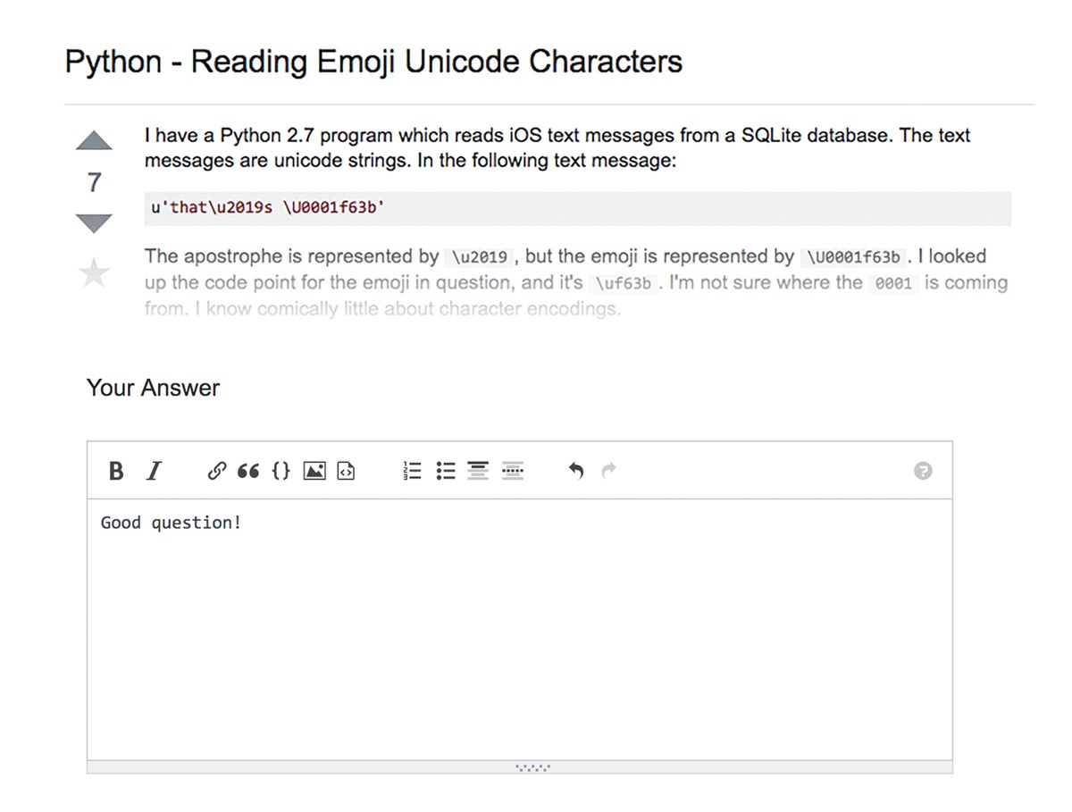Image resolution: width=1072 pixels, height=812 pixels.
Task: Insert an image
Action: click(x=314, y=471)
